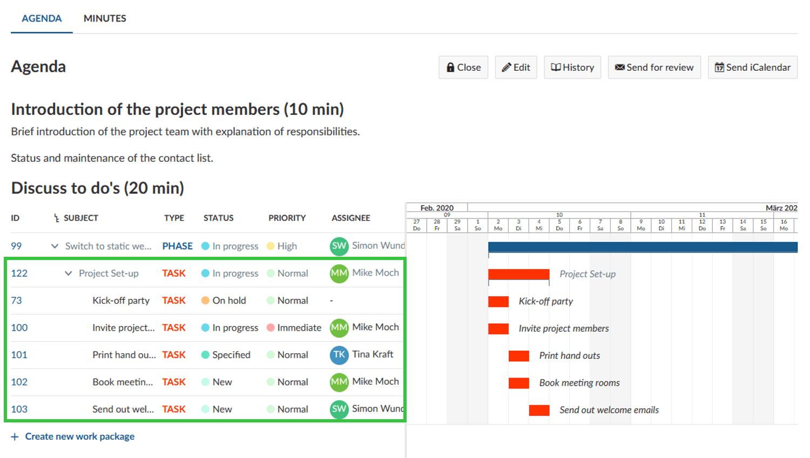This screenshot has width=810, height=458.
Task: Click the pencil icon on Edit button
Action: click(506, 67)
